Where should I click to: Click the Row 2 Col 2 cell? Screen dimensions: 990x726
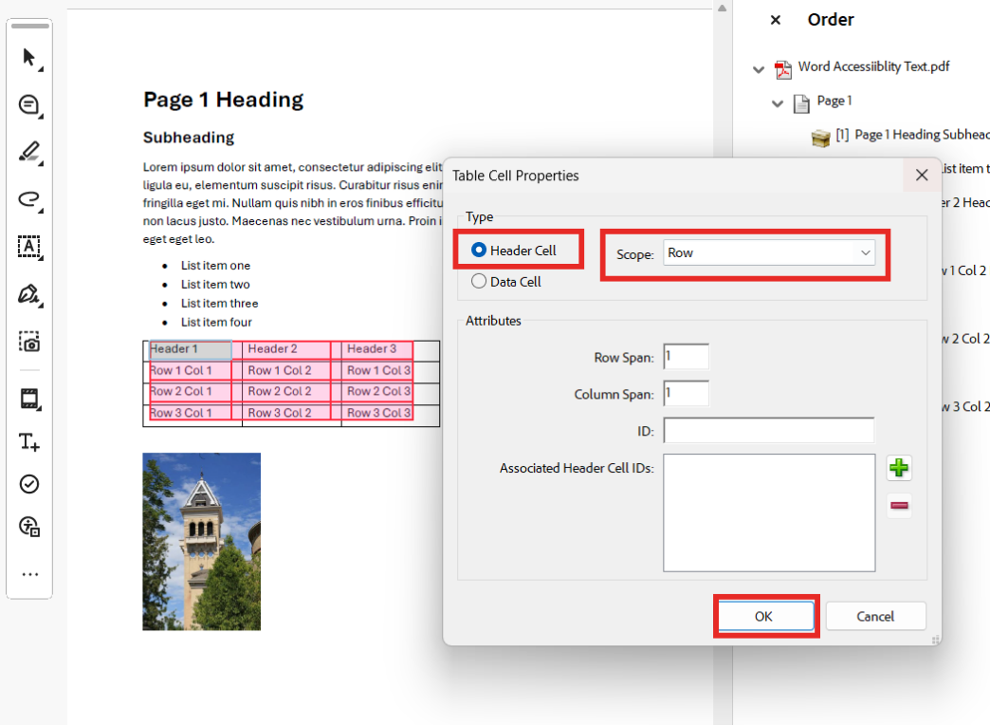[286, 392]
